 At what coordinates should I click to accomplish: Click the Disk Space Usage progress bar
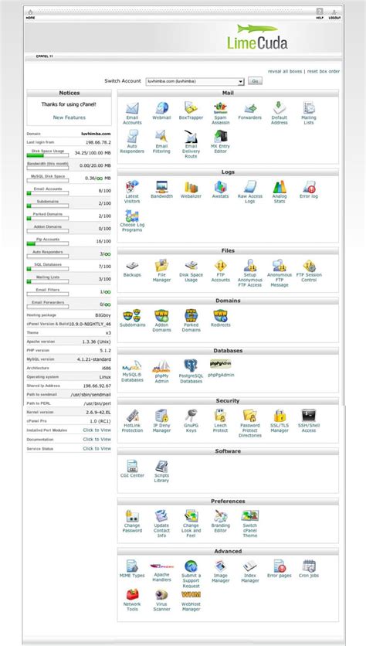pyautogui.click(x=48, y=155)
